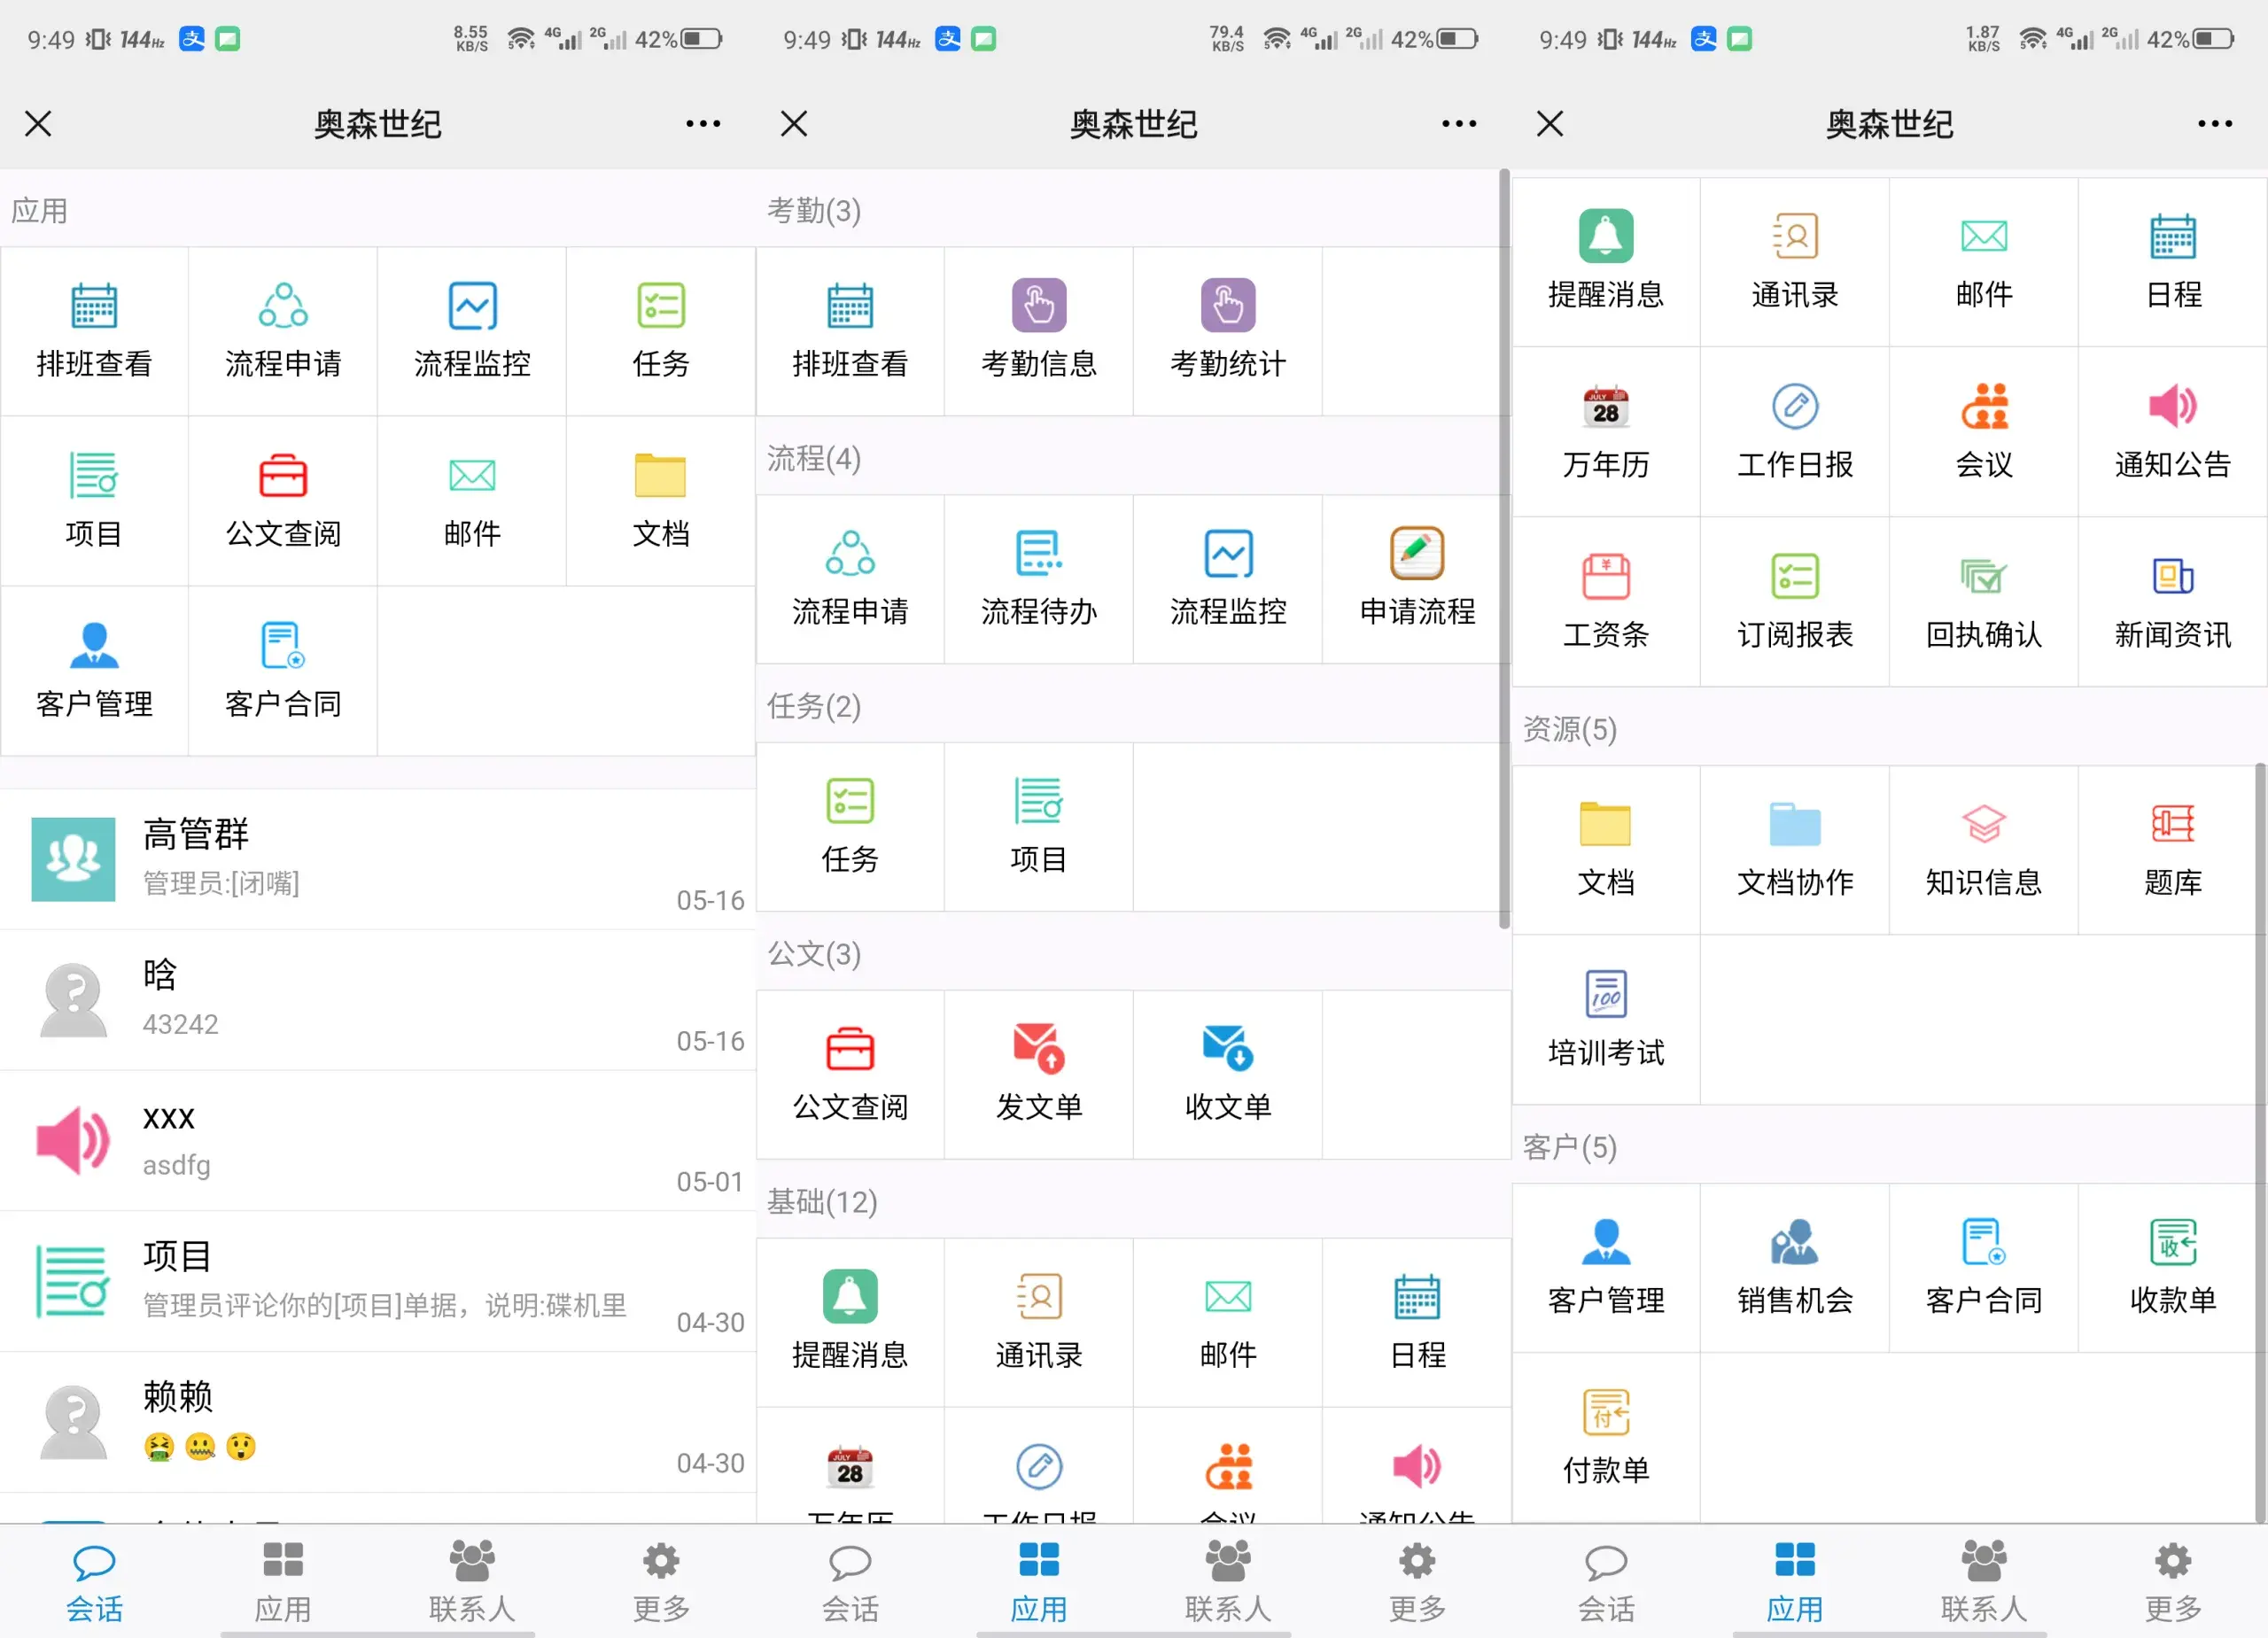Open 收款单 receipt voucher app
The image size is (2268, 1638).
tap(2172, 1268)
